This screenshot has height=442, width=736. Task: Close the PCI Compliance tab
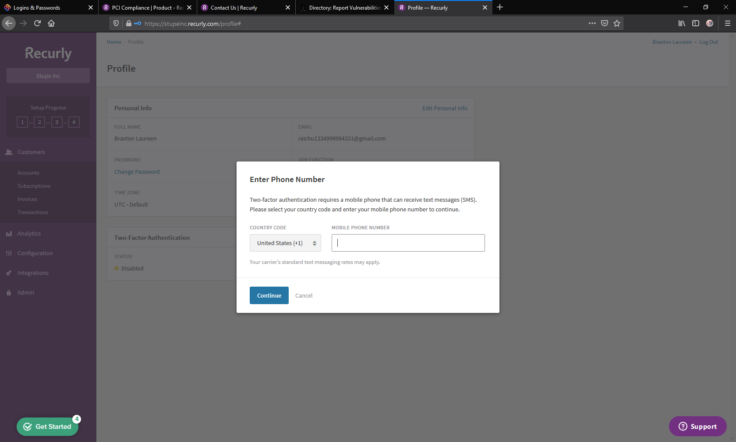click(189, 7)
